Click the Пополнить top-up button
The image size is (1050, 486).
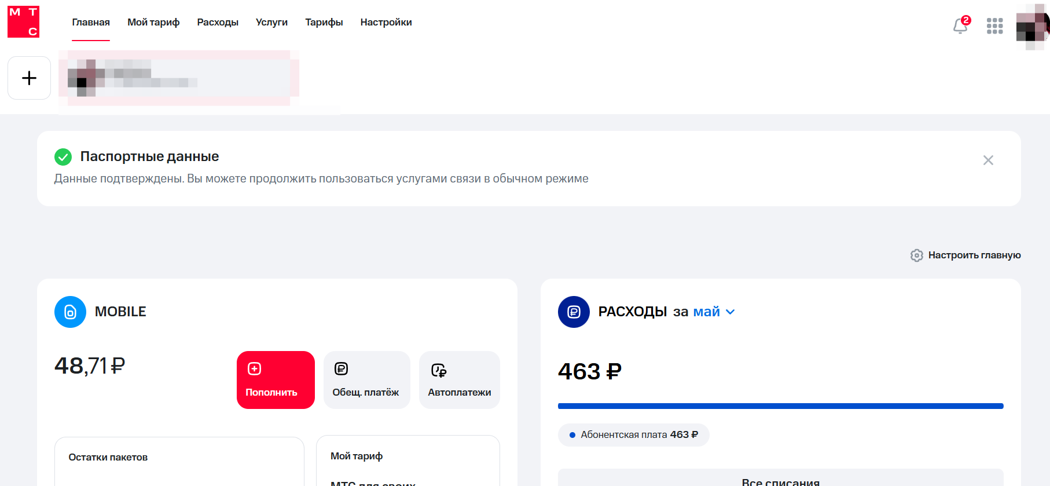point(276,380)
